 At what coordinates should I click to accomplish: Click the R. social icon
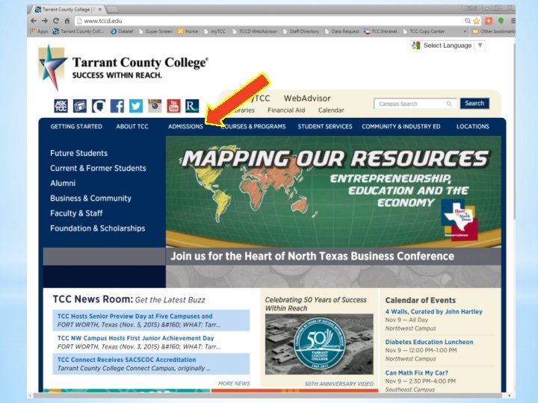click(x=192, y=106)
